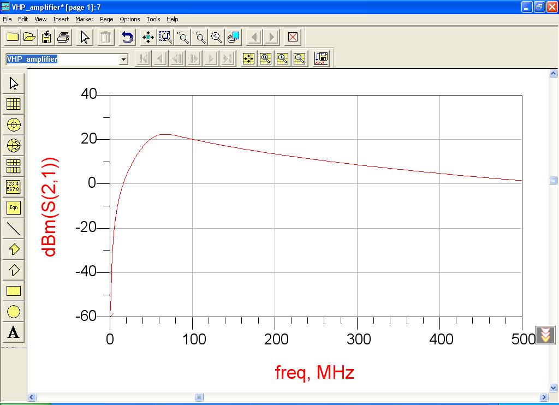Screen dimensions: 559x405
Task: Click the greyed previous page arrow
Action: pos(254,37)
